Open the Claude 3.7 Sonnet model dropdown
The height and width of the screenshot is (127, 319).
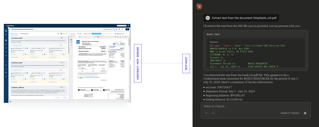(x=291, y=113)
